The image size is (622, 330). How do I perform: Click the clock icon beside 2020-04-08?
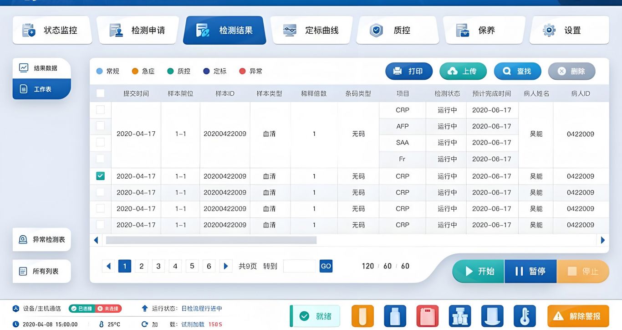[16, 325]
